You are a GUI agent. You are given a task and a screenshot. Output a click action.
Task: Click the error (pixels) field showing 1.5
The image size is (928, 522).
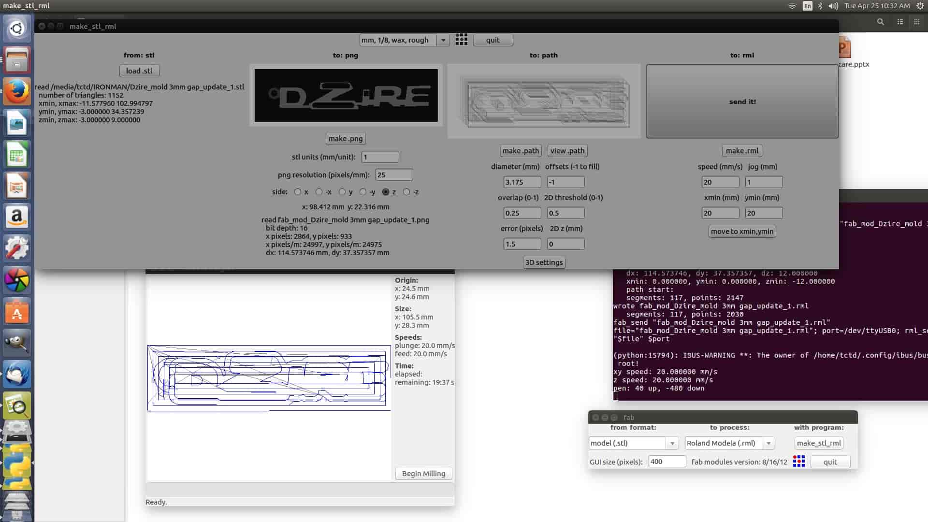522,244
